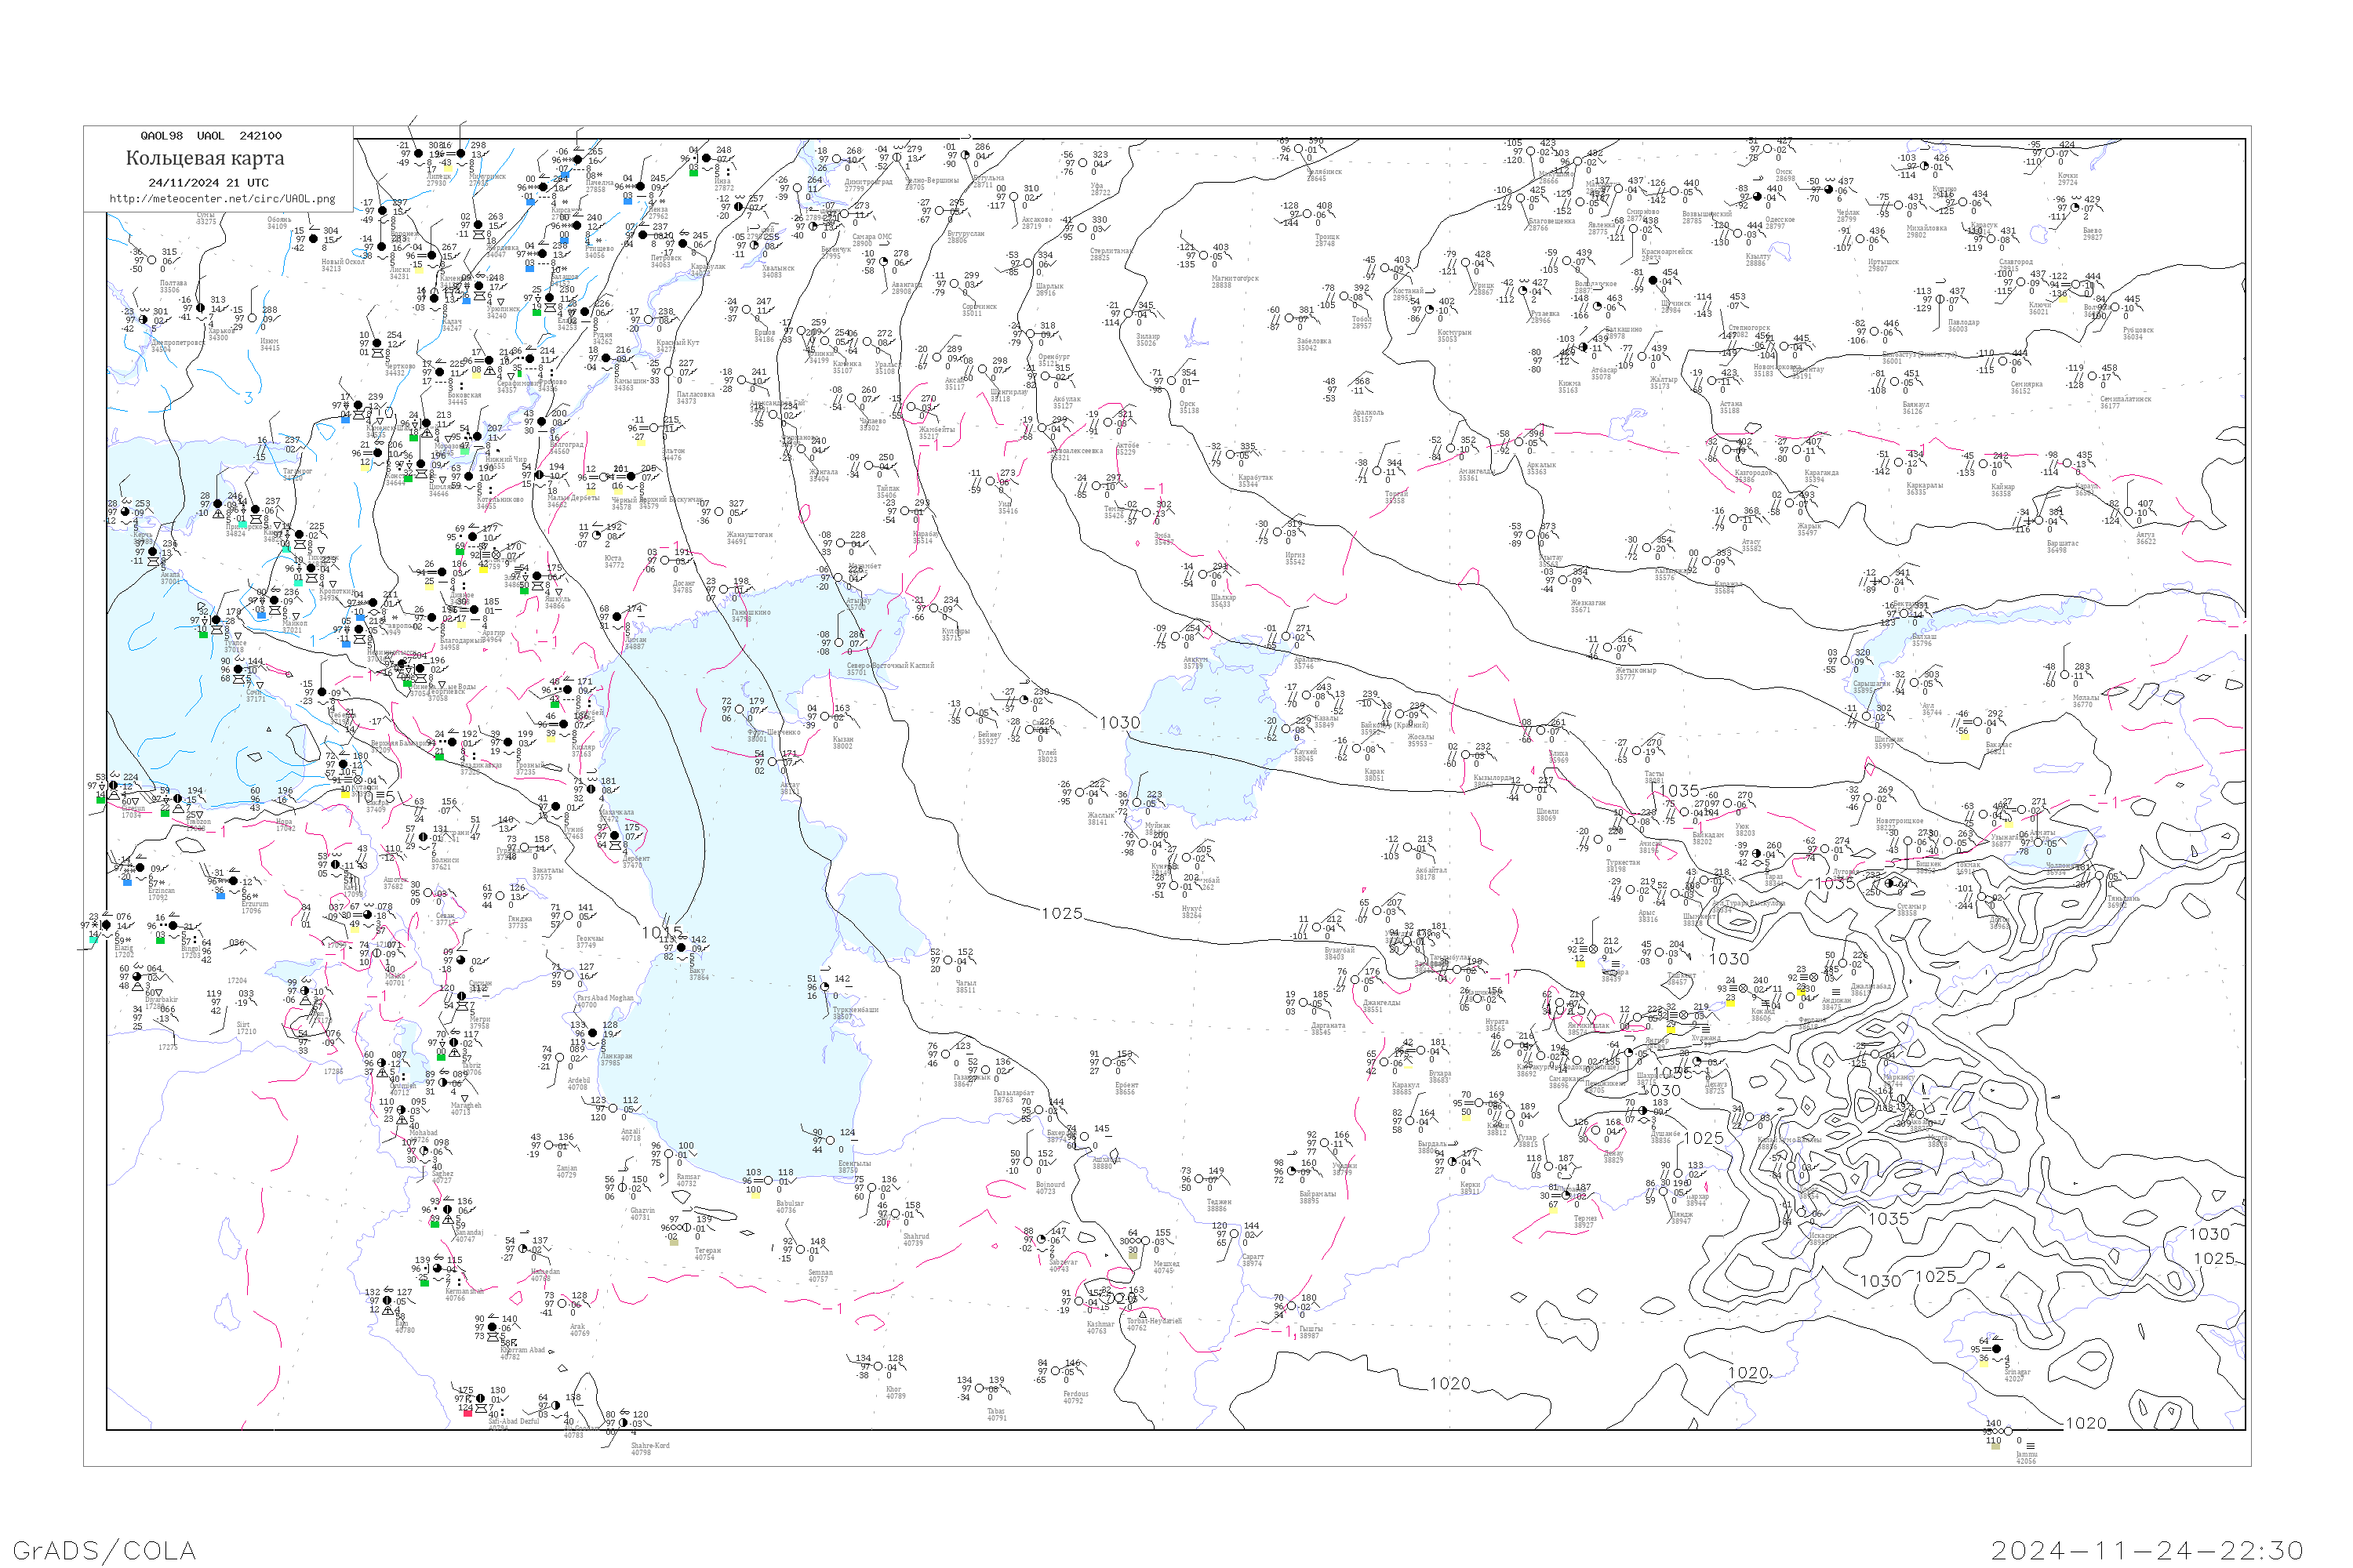Click the Тараз station cloud-cover symbol
Screen dimensions: 2353x1568
[x=1758, y=854]
